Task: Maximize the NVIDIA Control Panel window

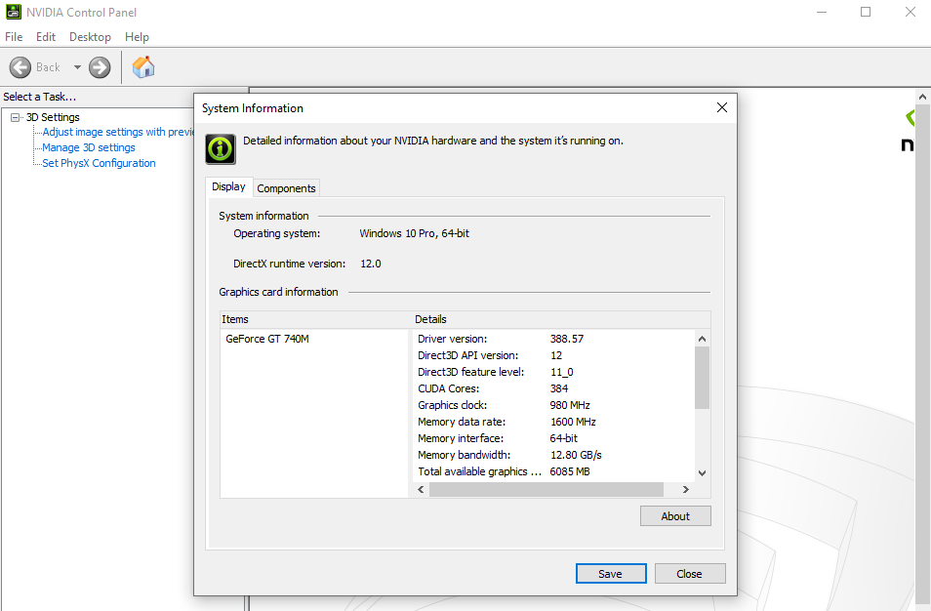Action: (866, 12)
